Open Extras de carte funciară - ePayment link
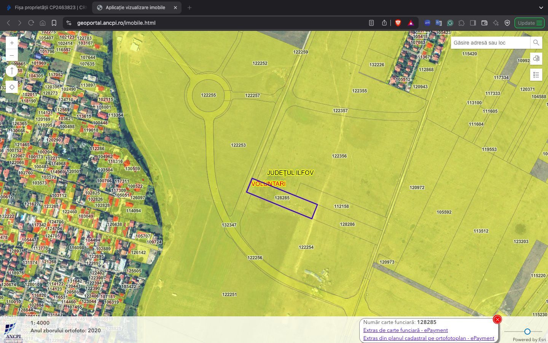Screen dimensions: 548x343 (x=405, y=330)
